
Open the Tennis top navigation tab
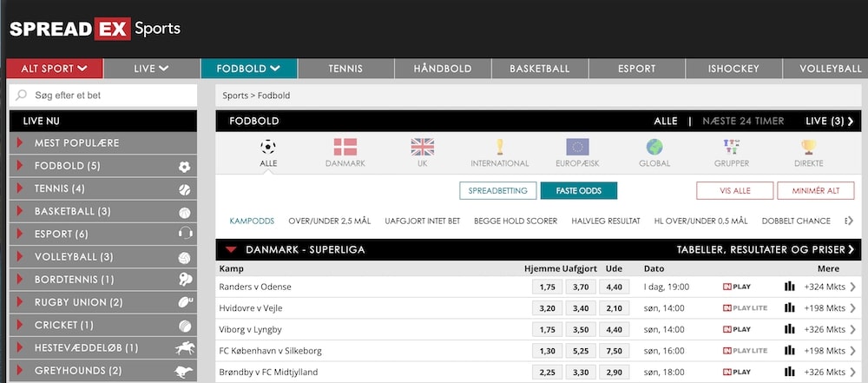tap(345, 69)
